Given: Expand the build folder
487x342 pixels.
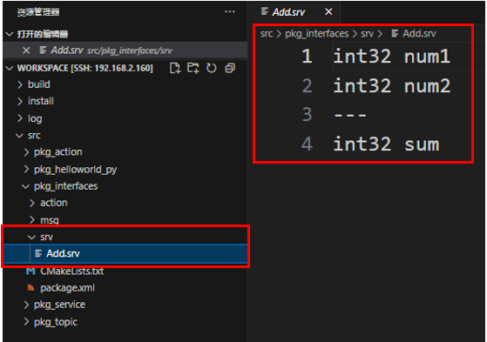Looking at the screenshot, I should pyautogui.click(x=20, y=84).
